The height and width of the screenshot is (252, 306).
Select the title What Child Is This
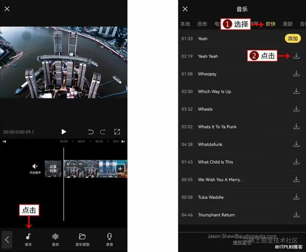pos(216,162)
